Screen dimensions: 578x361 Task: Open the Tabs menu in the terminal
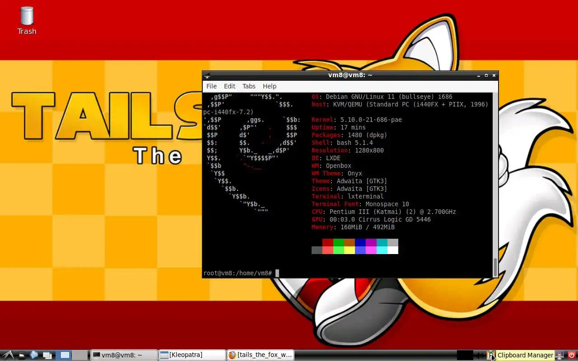click(249, 86)
